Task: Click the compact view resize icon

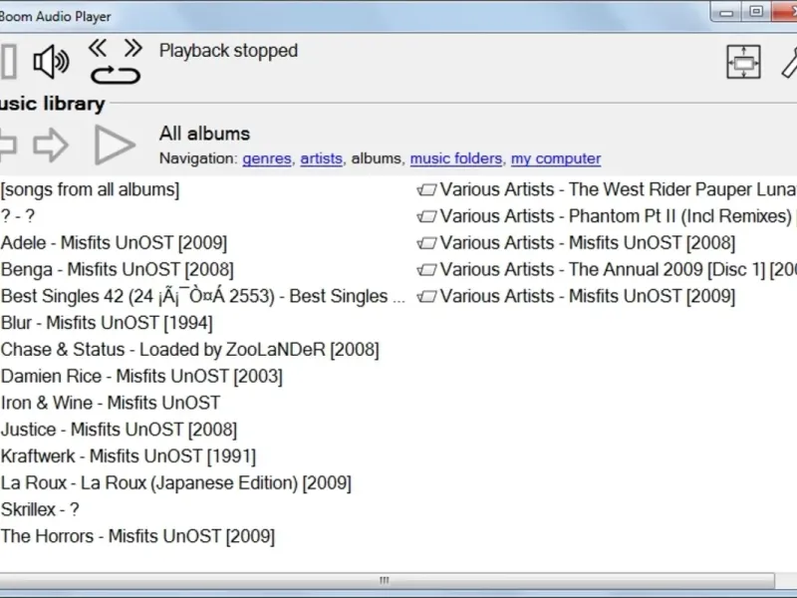Action: pyautogui.click(x=743, y=62)
